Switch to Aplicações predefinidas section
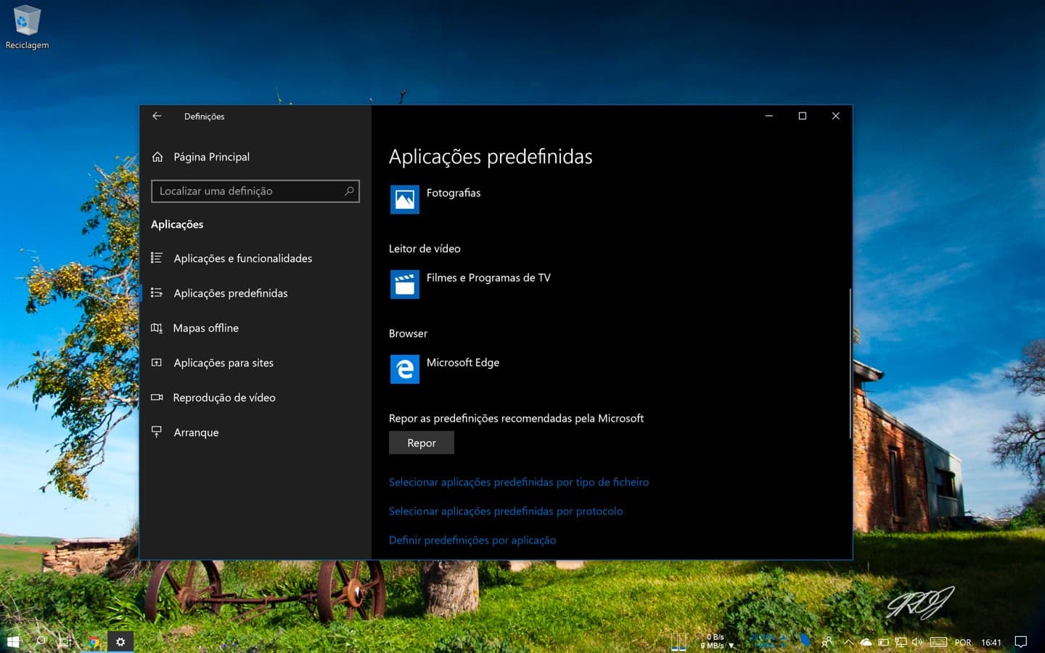The width and height of the screenshot is (1045, 653). 231,293
